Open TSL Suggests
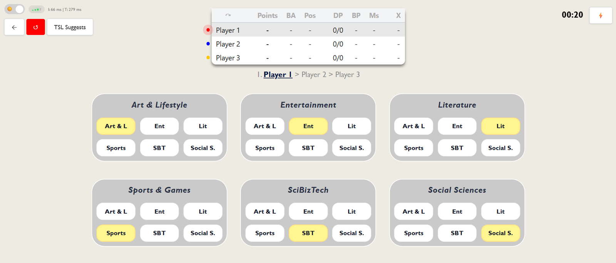Viewport: 616px width, 263px height. coord(70,27)
